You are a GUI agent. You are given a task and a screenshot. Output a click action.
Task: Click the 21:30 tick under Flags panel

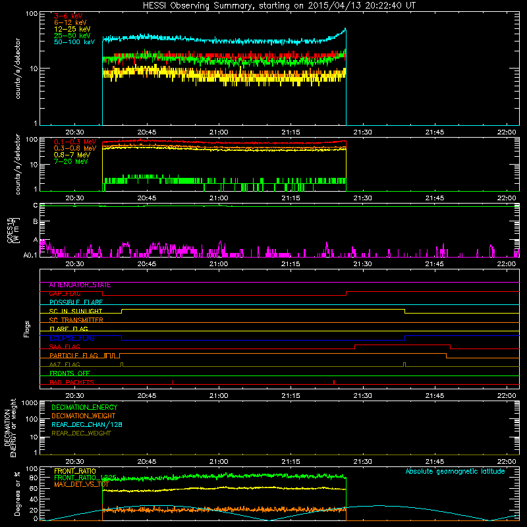point(363,396)
